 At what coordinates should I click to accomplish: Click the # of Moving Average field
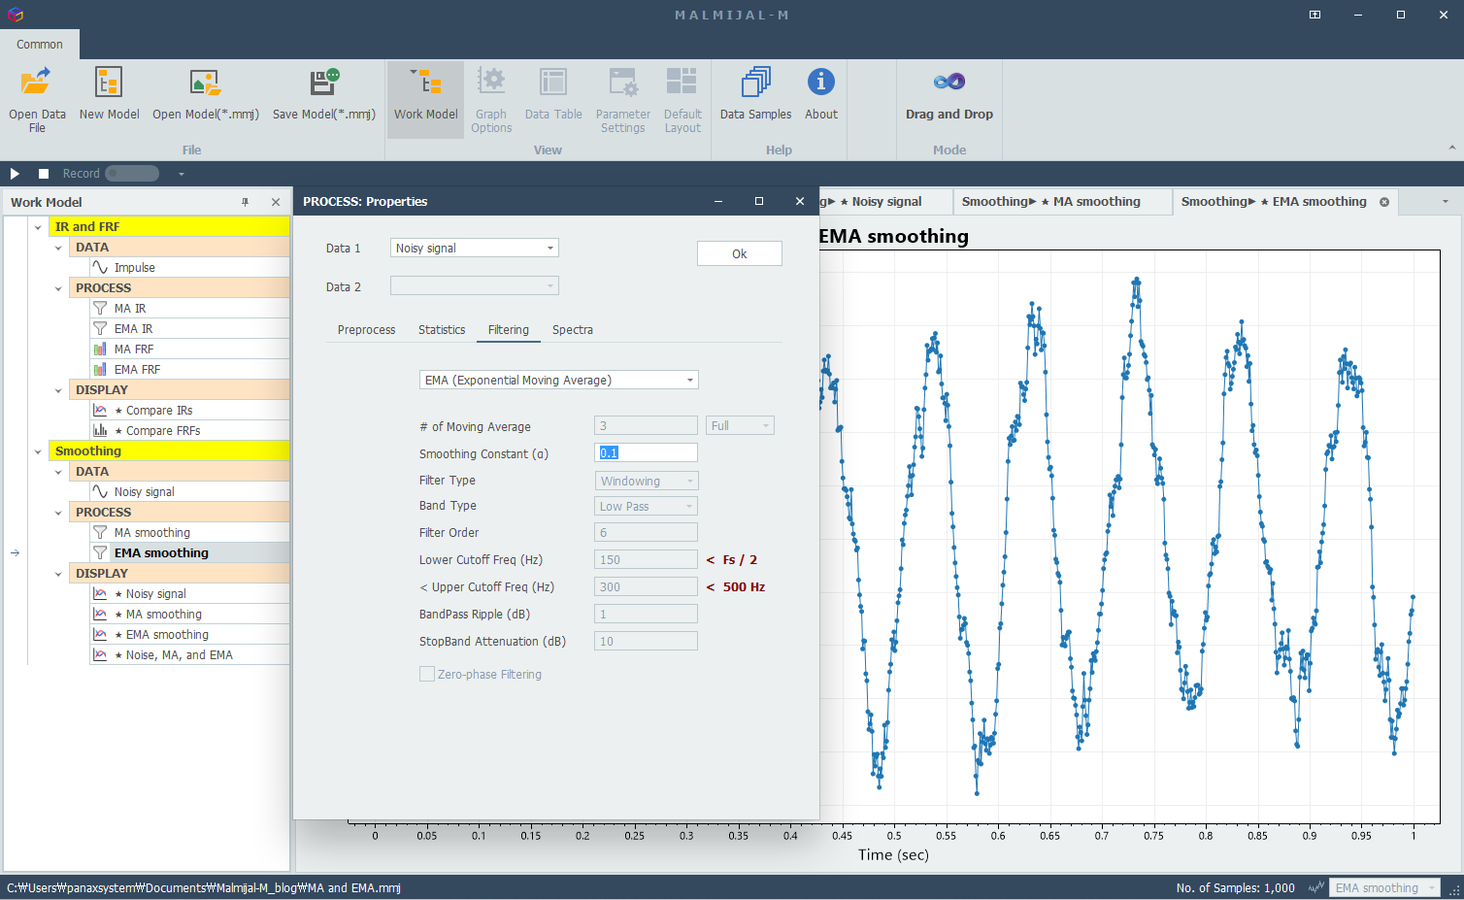point(646,425)
